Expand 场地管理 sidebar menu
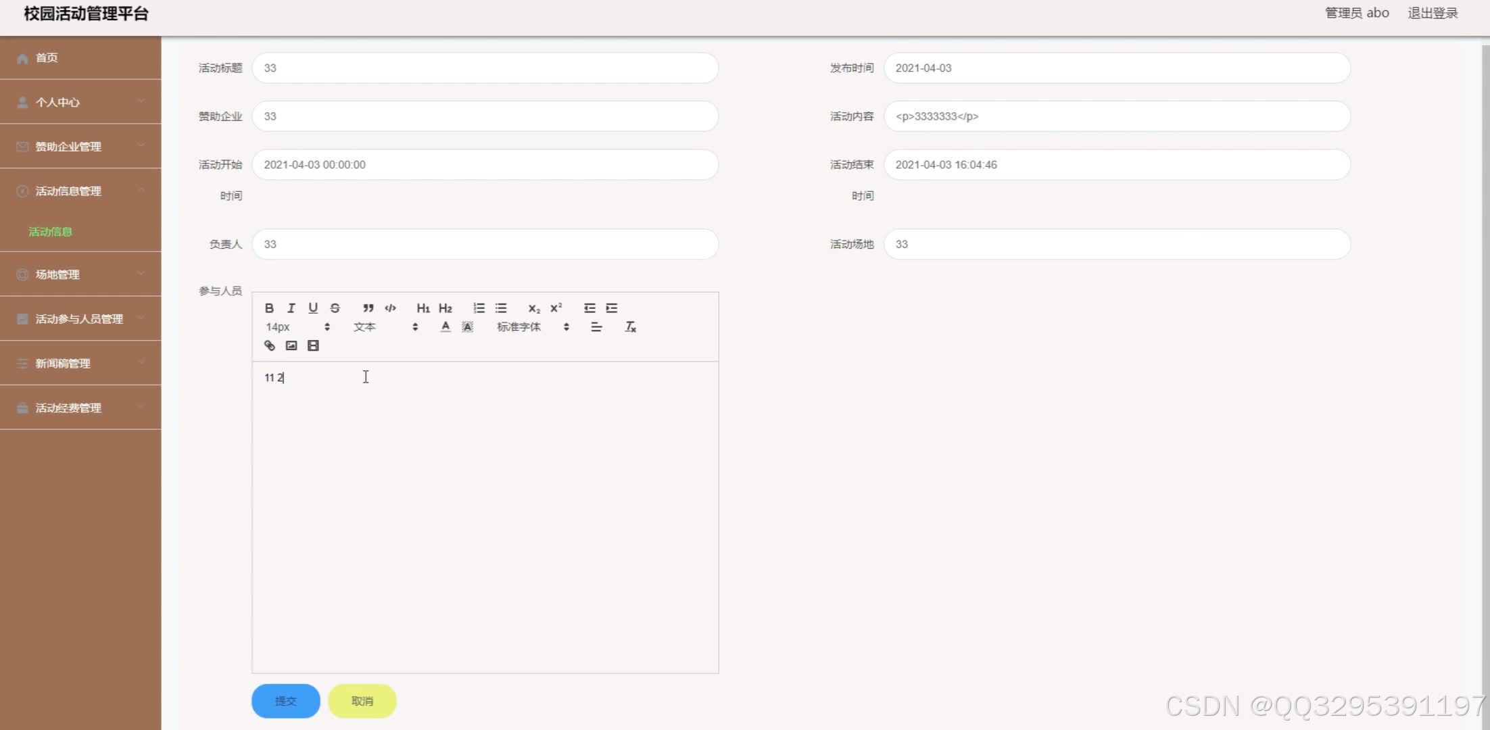 point(80,274)
